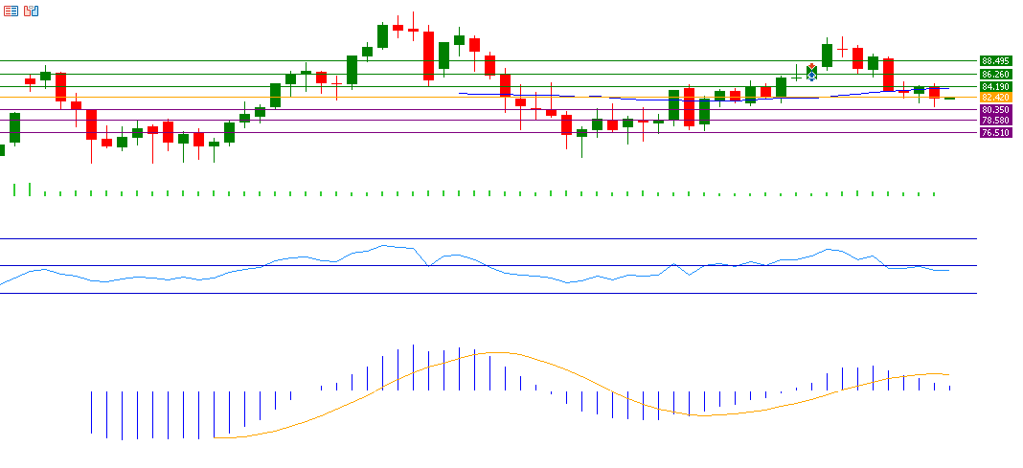Click the blue buy arrow marker

(811, 75)
